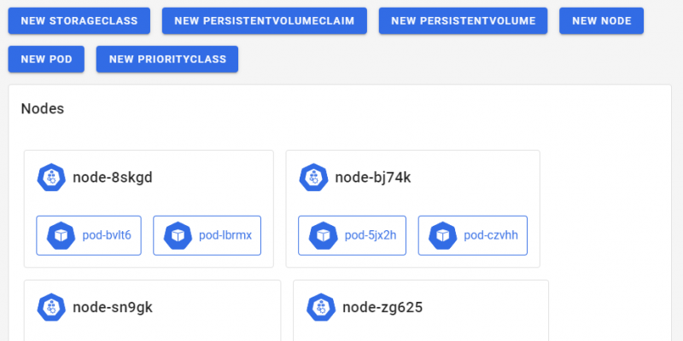Click the node-8skgd Kubernetes node icon
This screenshot has height=341, width=683.
52,177
